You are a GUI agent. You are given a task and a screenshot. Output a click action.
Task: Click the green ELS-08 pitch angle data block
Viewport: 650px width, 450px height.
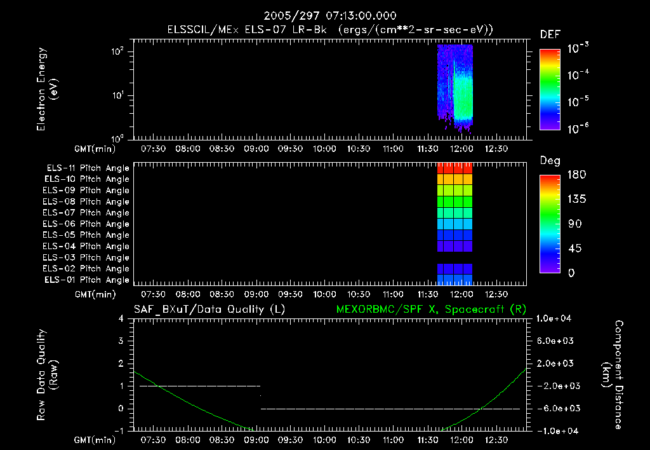pos(454,201)
